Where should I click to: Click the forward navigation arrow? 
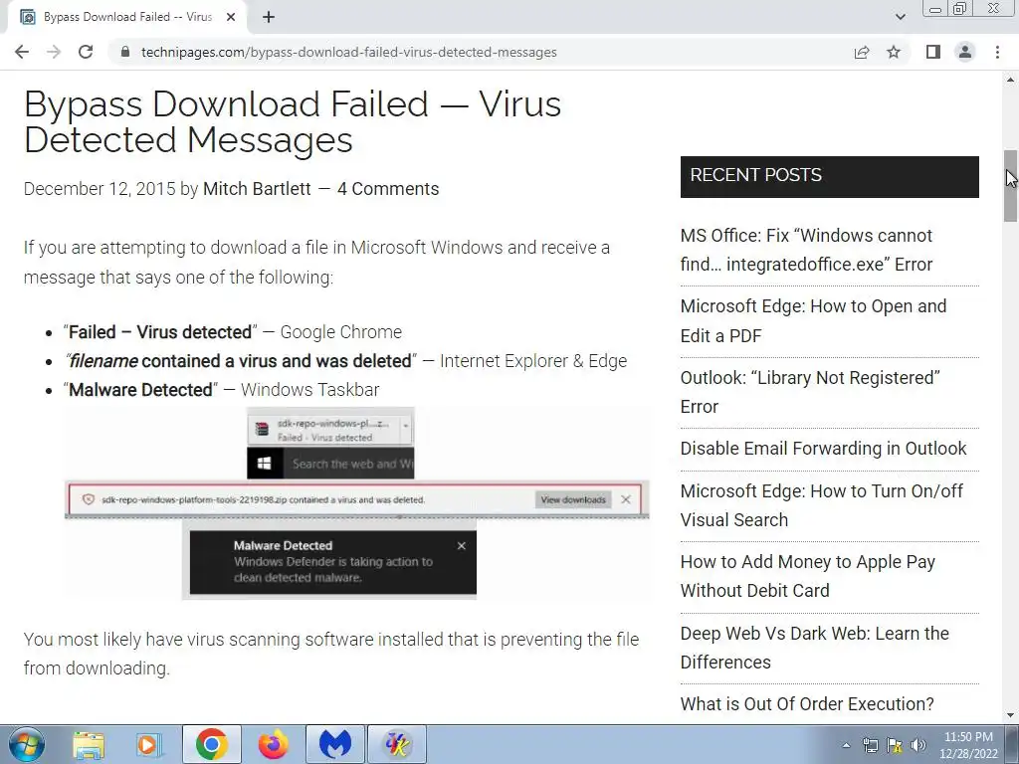point(54,52)
